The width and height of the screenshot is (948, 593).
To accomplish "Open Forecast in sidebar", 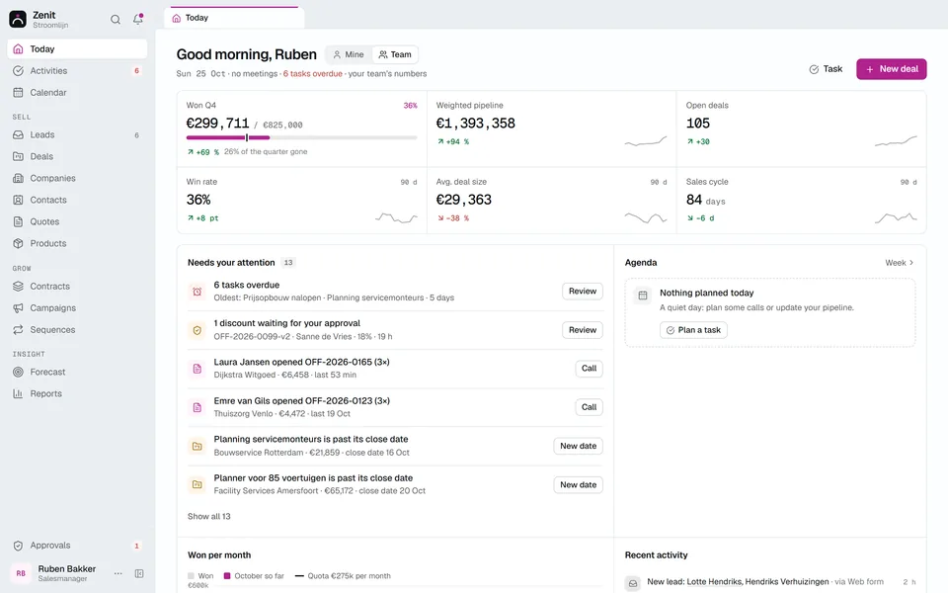I will pos(77,373).
